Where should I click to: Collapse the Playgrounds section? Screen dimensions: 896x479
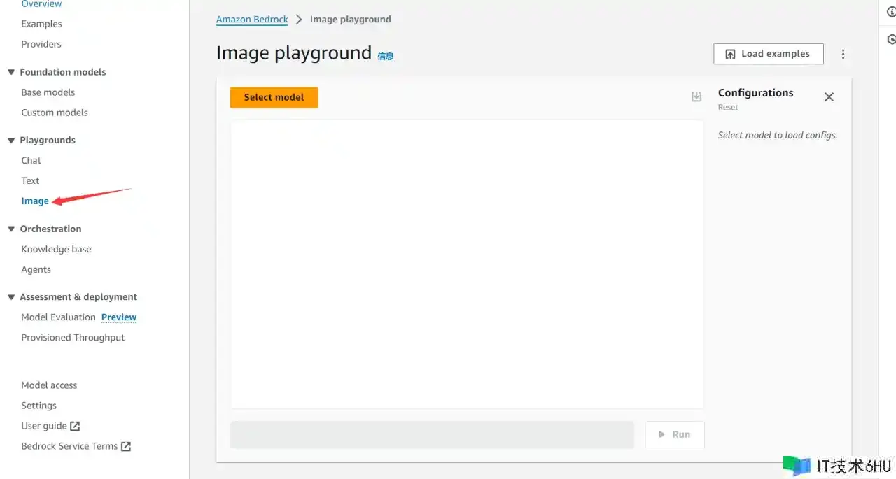11,140
